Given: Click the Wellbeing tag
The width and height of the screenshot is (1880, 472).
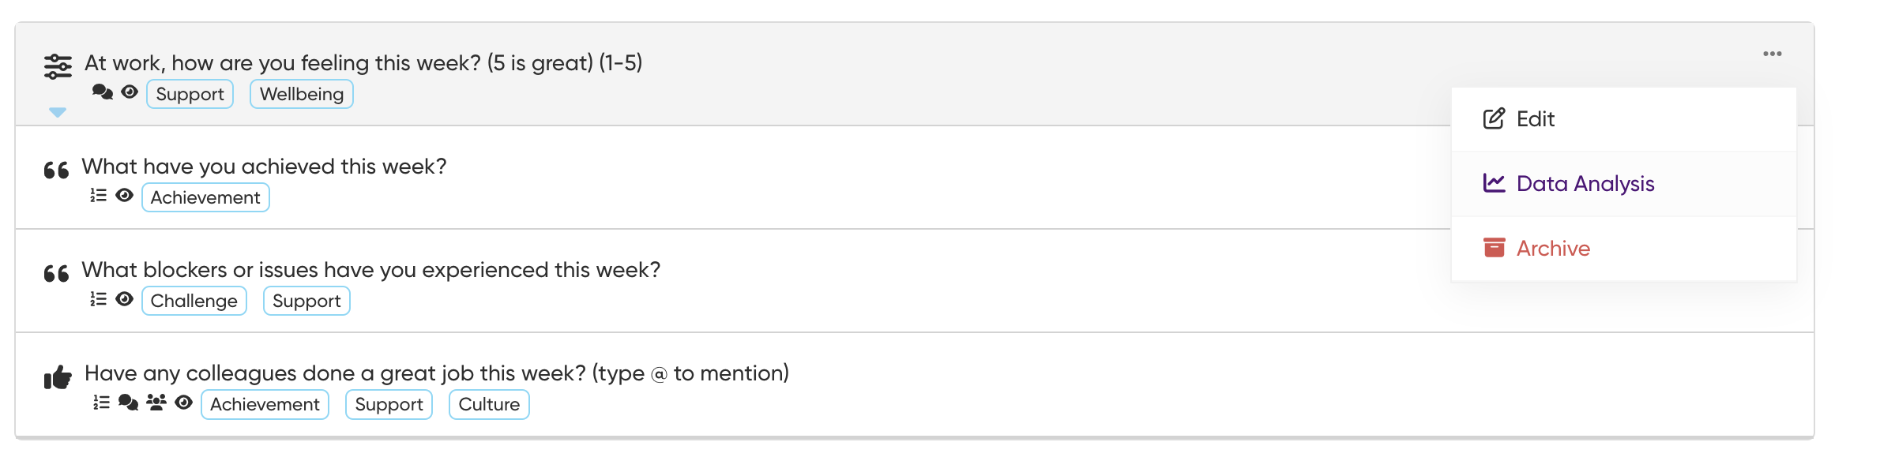Looking at the screenshot, I should coord(301,94).
